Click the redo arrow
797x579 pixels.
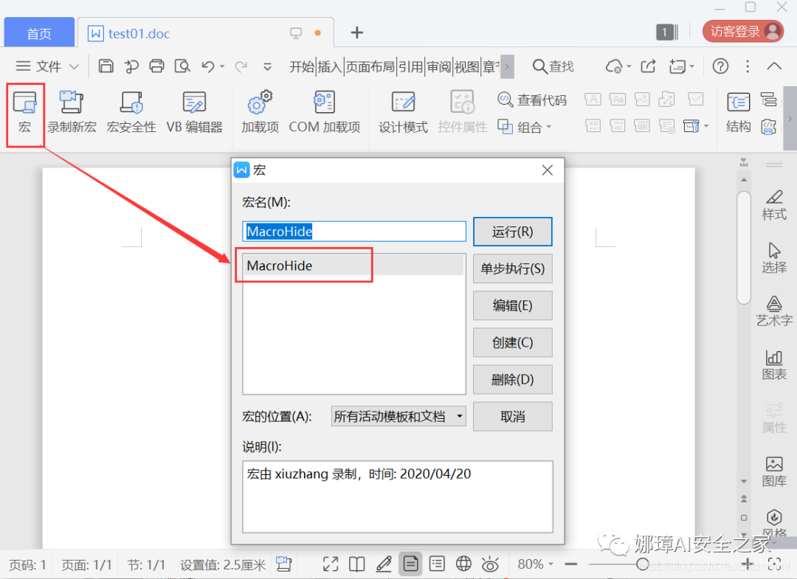241,66
